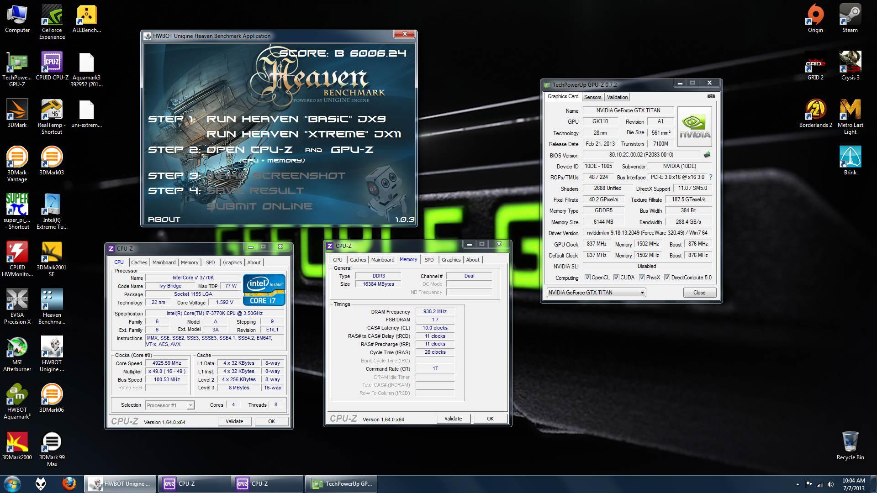
Task: Click OK in Memory CPU-Z window
Action: (x=490, y=419)
